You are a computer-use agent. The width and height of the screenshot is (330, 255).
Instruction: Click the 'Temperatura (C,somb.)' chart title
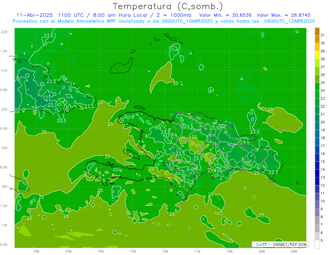click(168, 7)
